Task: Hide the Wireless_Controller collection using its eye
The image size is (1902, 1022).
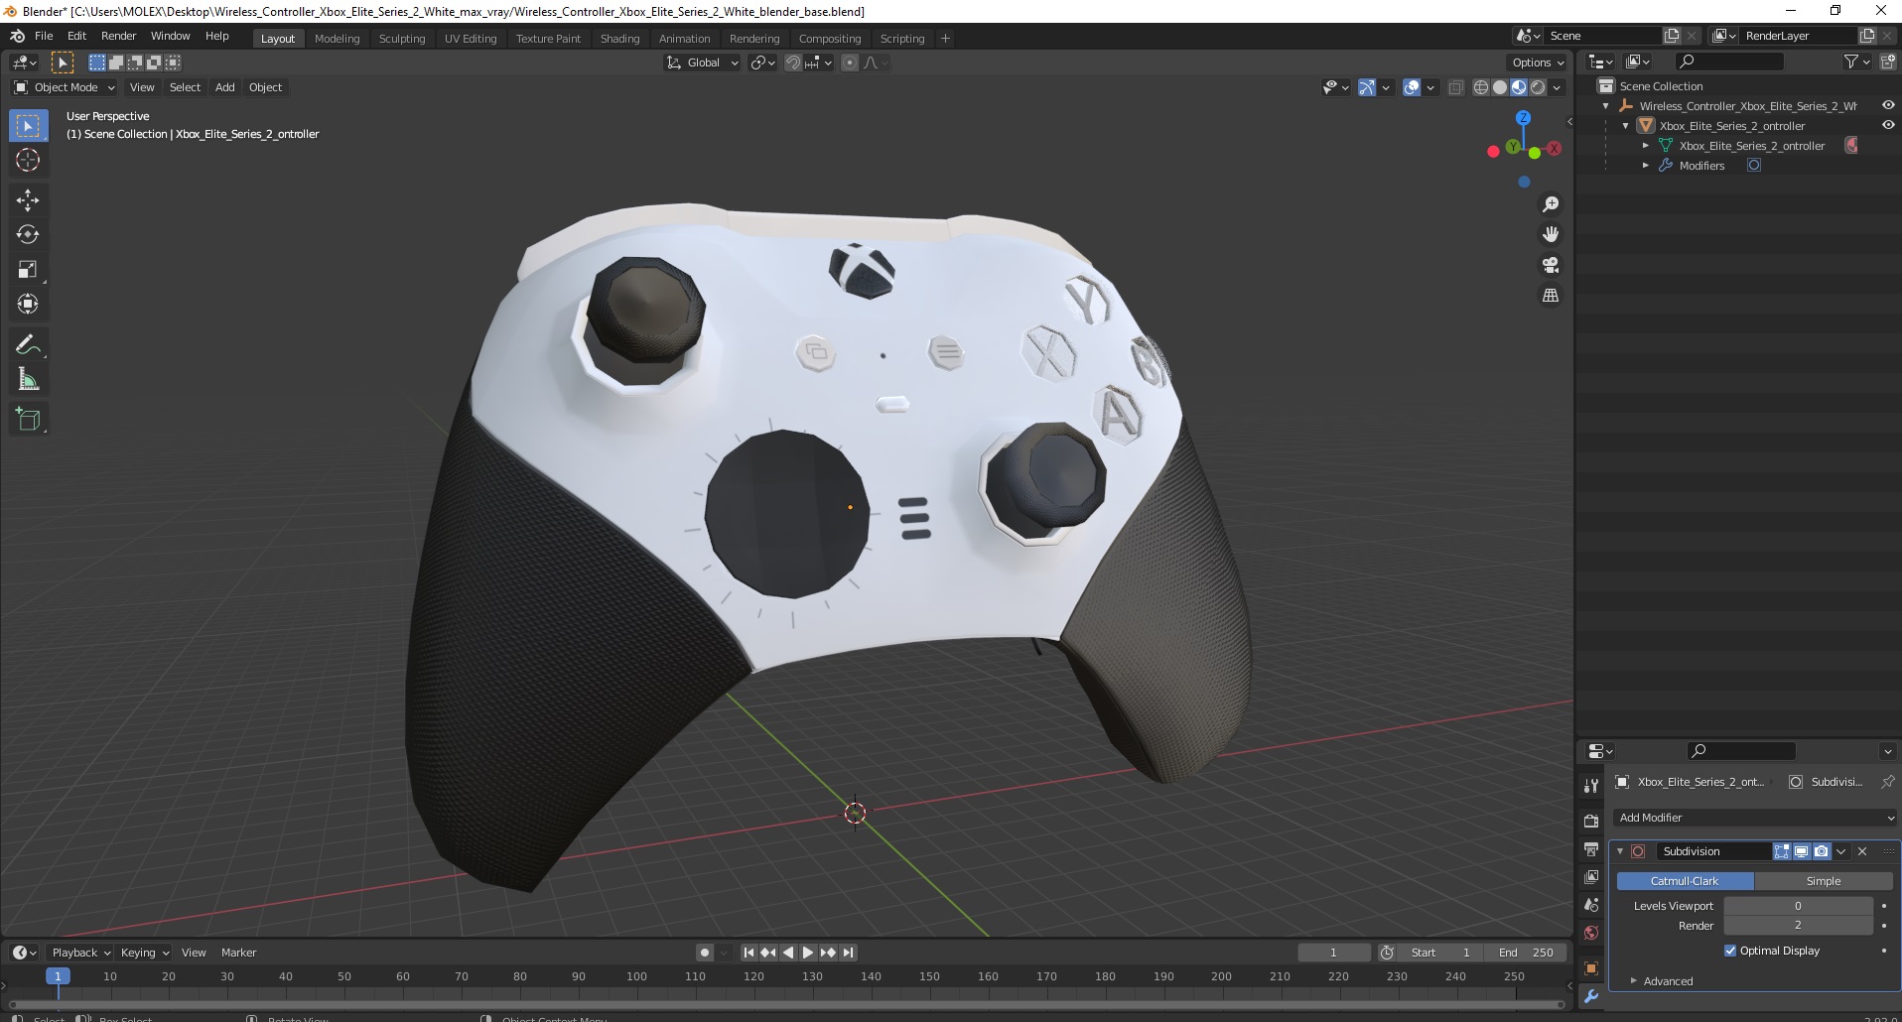Action: coord(1888,105)
